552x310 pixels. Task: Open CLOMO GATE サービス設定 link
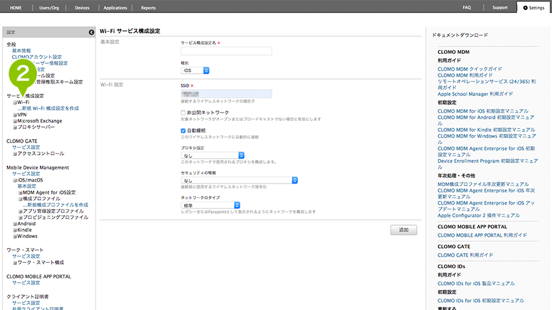26,148
